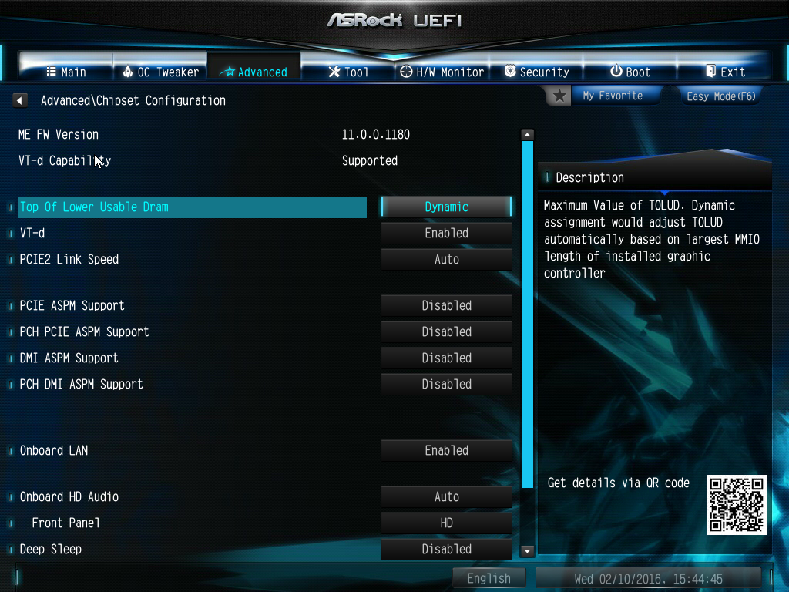This screenshot has height=592, width=789.
Task: Click the marker icon beside Deep Sleep
Action: point(11,550)
